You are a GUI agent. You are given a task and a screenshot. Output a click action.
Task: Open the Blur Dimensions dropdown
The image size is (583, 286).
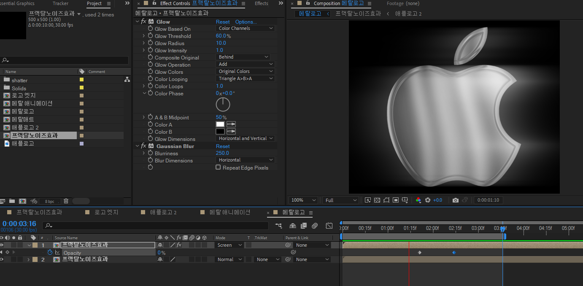tap(245, 160)
